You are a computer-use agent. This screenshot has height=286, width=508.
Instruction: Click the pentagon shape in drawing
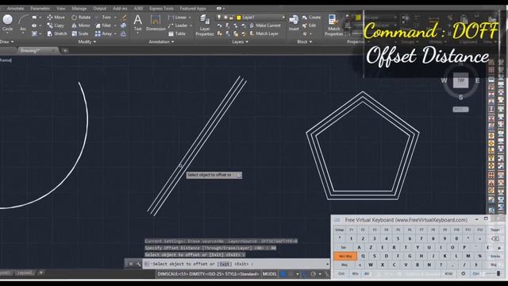click(363, 145)
